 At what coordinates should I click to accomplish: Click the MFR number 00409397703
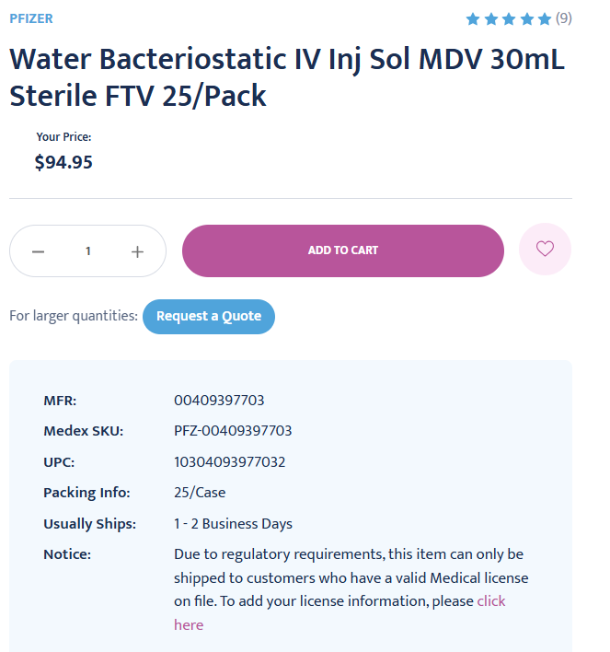tap(219, 401)
